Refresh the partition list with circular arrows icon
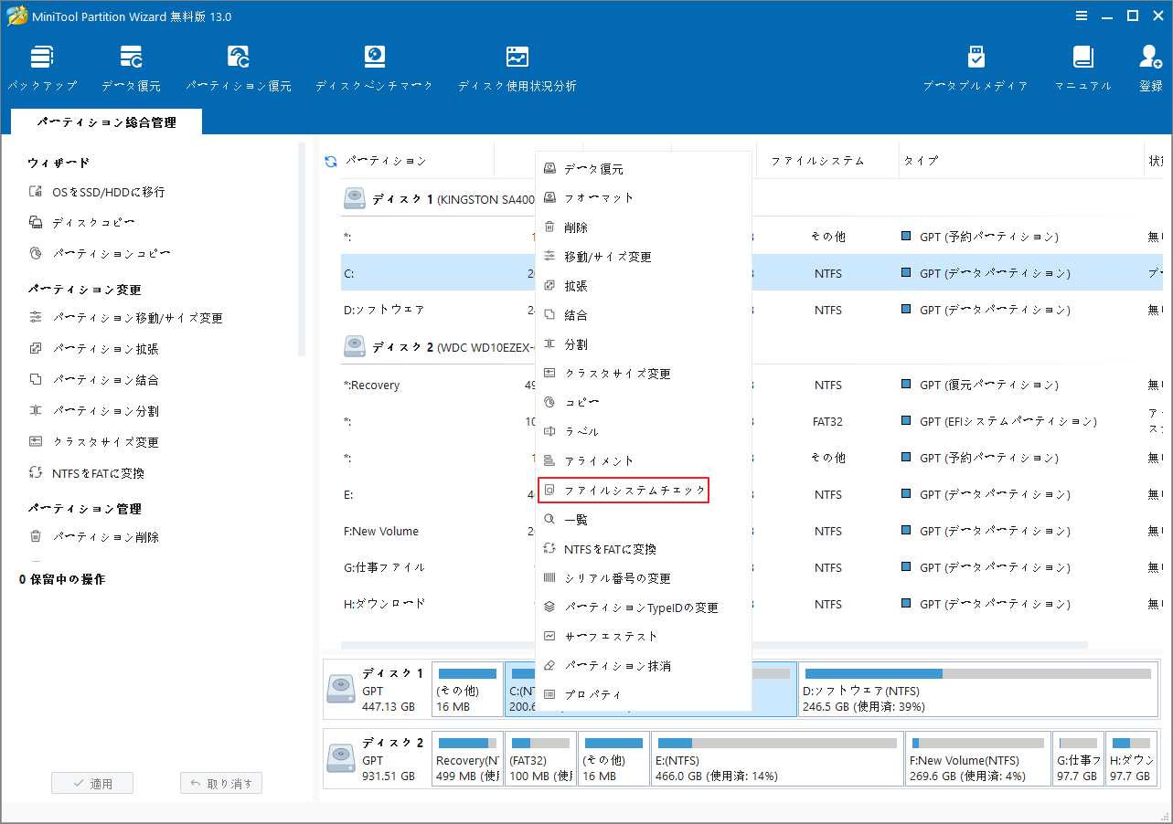 [329, 161]
